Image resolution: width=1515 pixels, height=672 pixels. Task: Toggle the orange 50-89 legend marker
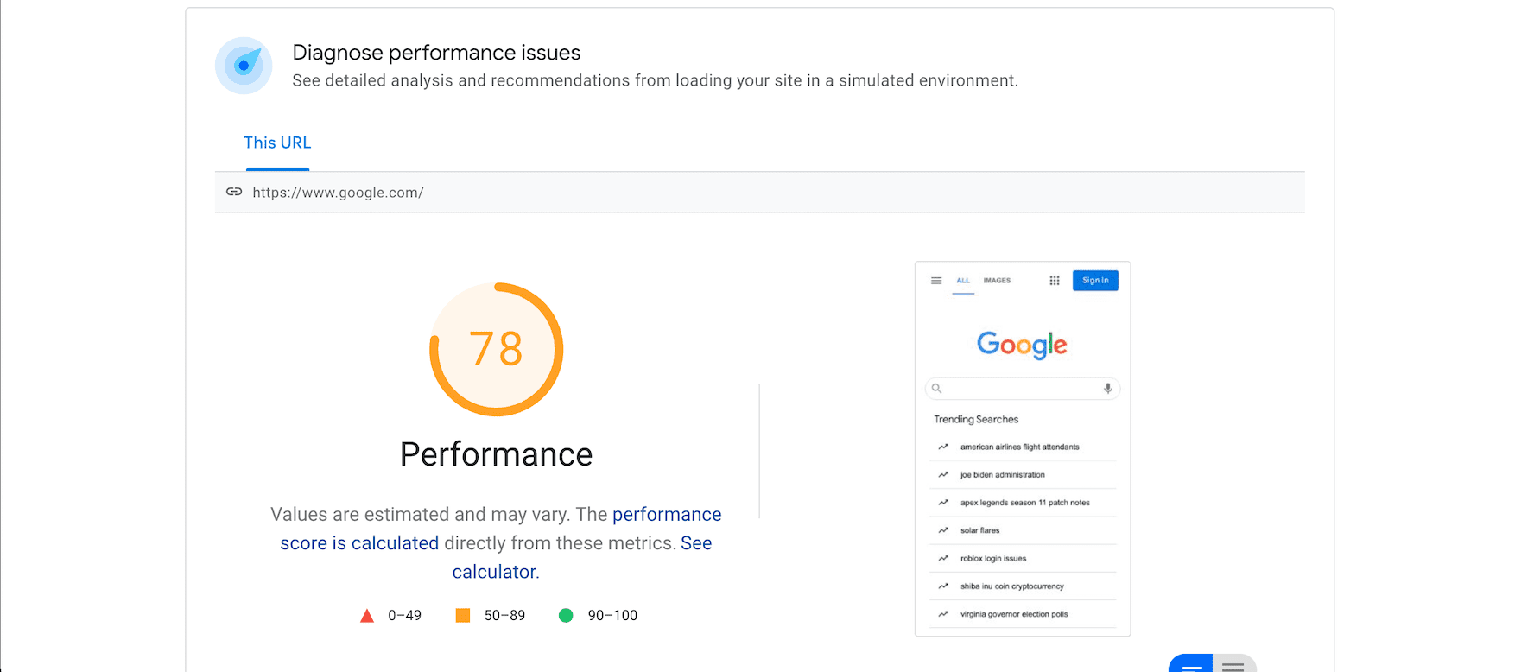463,614
